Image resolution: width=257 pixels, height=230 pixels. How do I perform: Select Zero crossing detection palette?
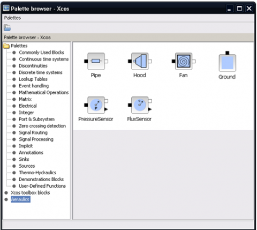coord(42,126)
